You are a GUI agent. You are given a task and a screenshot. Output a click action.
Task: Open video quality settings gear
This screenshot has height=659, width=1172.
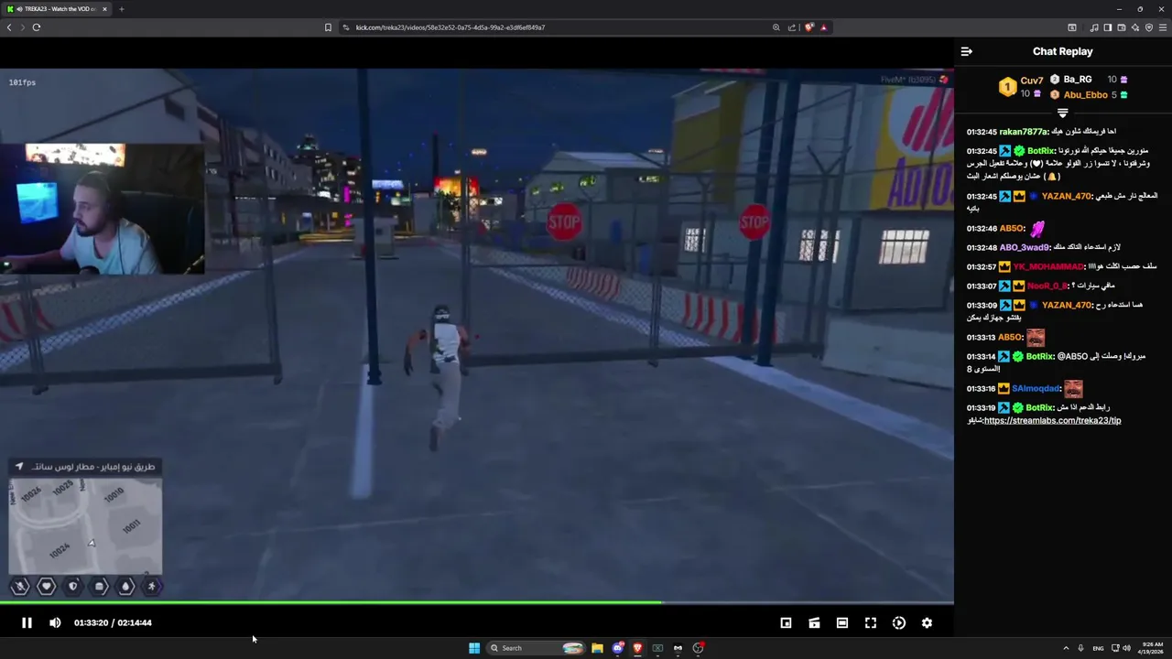click(x=927, y=622)
